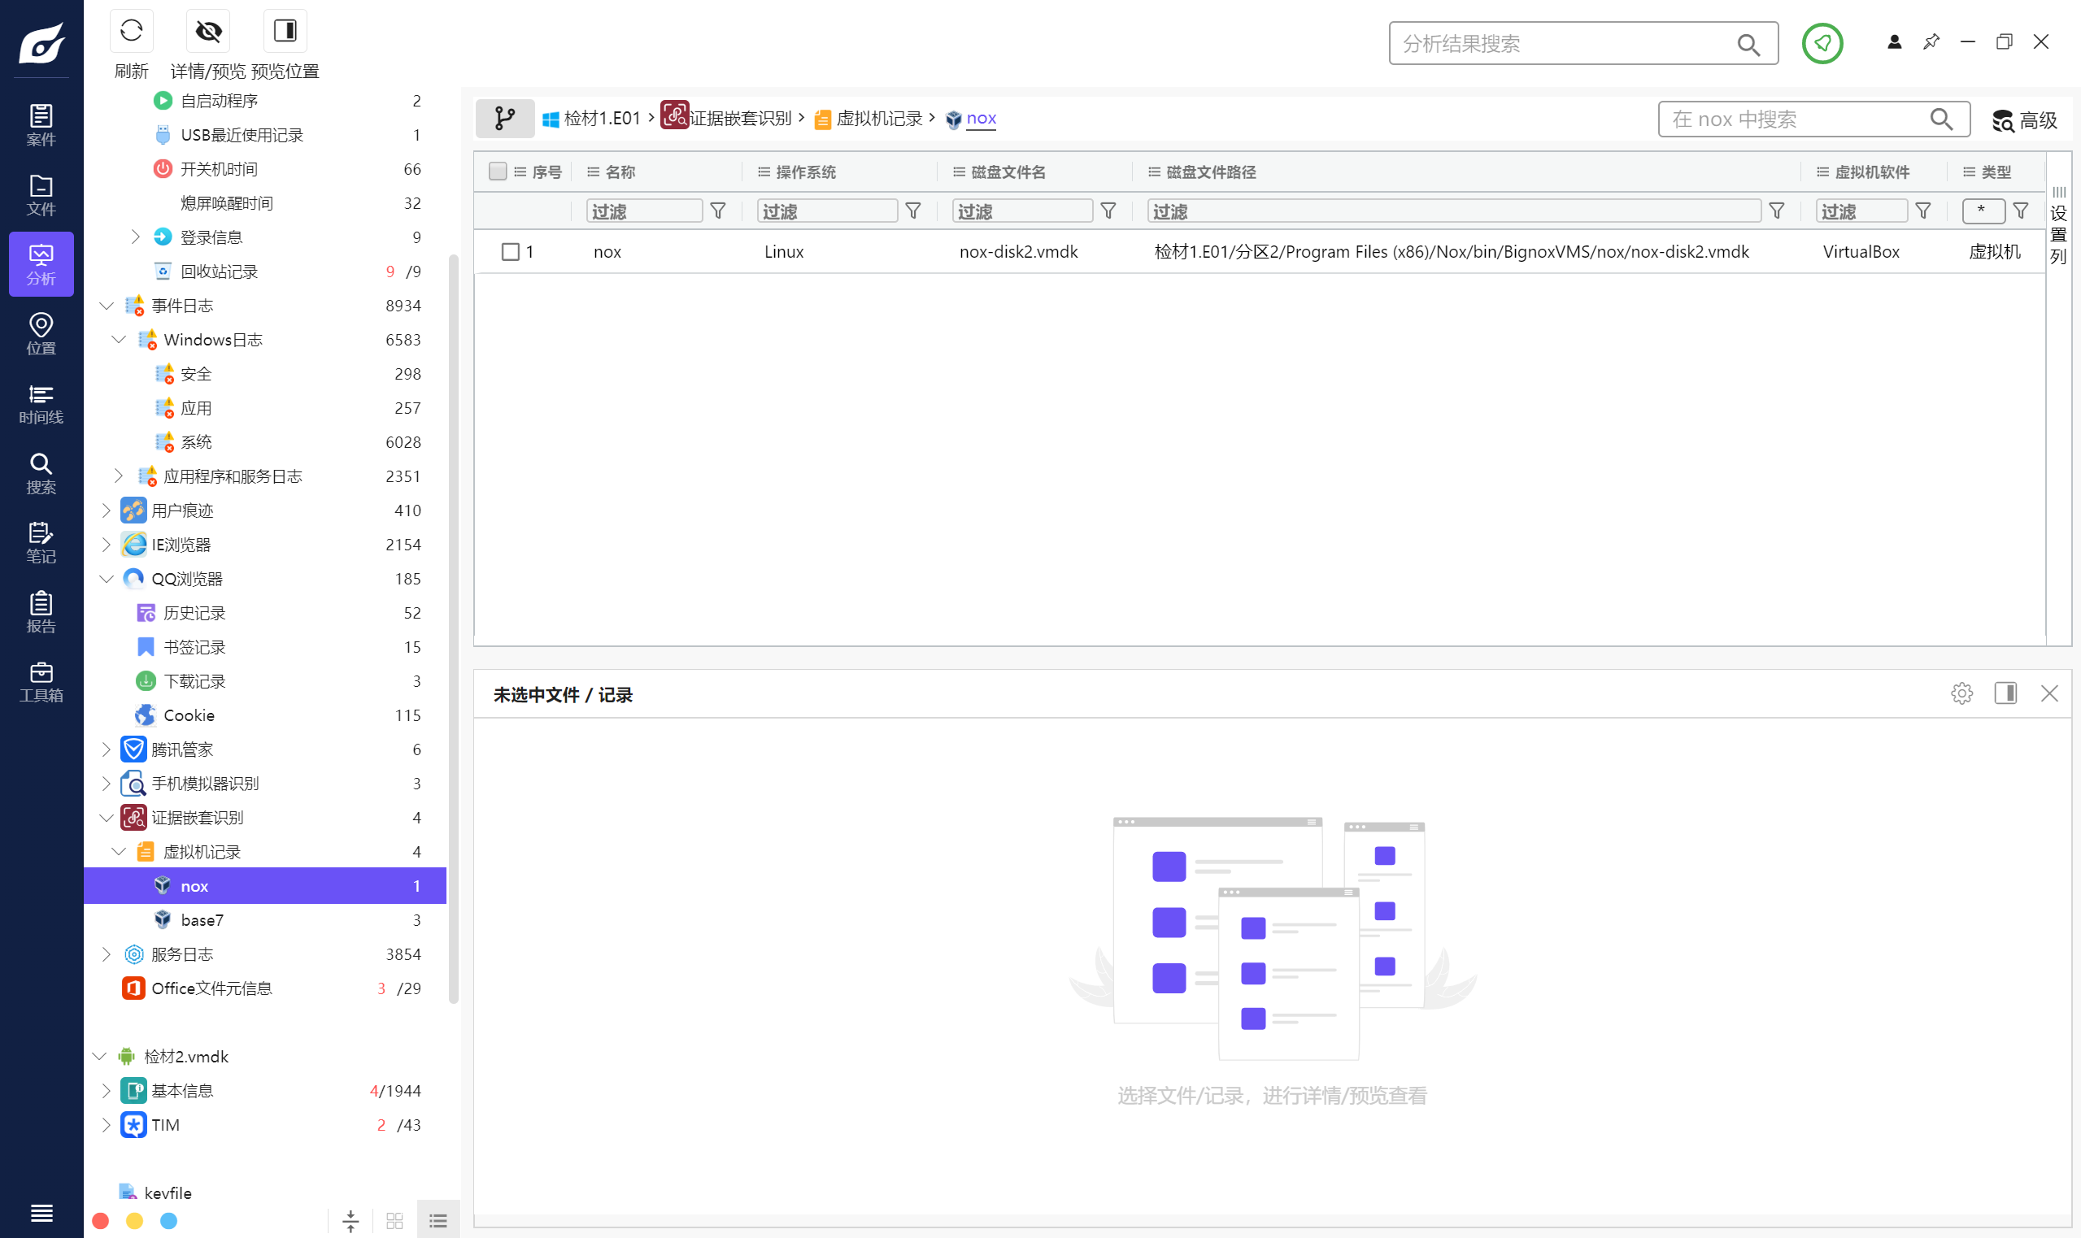
Task: Click the Refresh (刷新) toolbar icon
Action: pos(131,32)
